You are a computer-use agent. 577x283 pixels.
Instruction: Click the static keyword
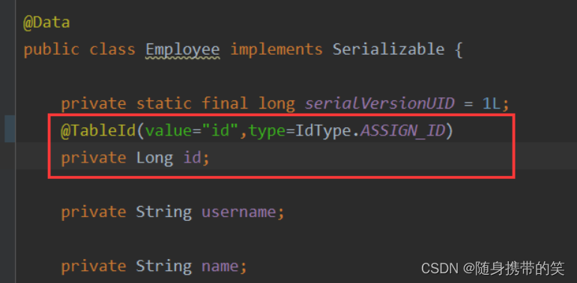pos(164,104)
